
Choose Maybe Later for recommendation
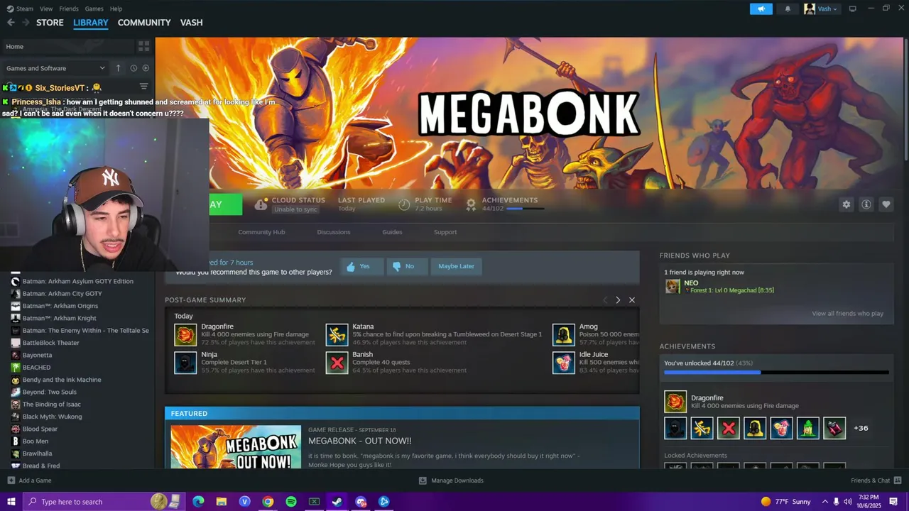pos(456,266)
